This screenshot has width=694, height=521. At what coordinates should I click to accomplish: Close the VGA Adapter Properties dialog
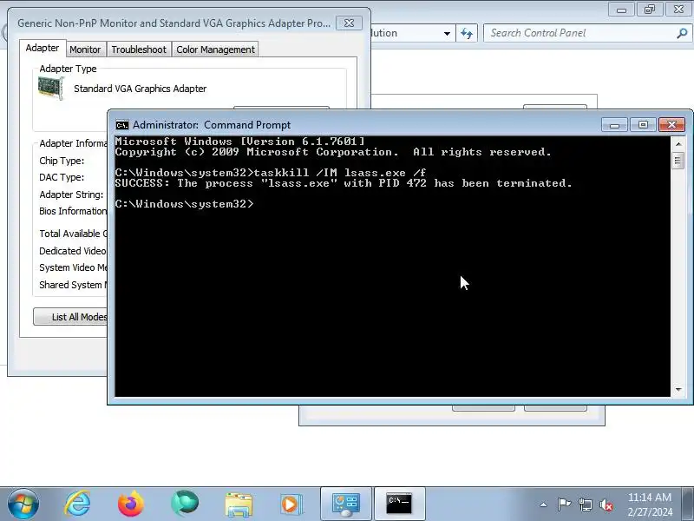click(x=349, y=23)
